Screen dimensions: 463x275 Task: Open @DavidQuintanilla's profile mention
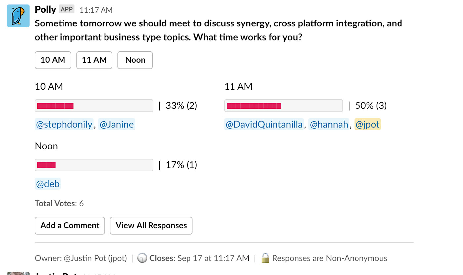click(264, 124)
